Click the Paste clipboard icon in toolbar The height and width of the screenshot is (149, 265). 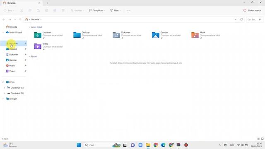pyautogui.click(x=38, y=10)
